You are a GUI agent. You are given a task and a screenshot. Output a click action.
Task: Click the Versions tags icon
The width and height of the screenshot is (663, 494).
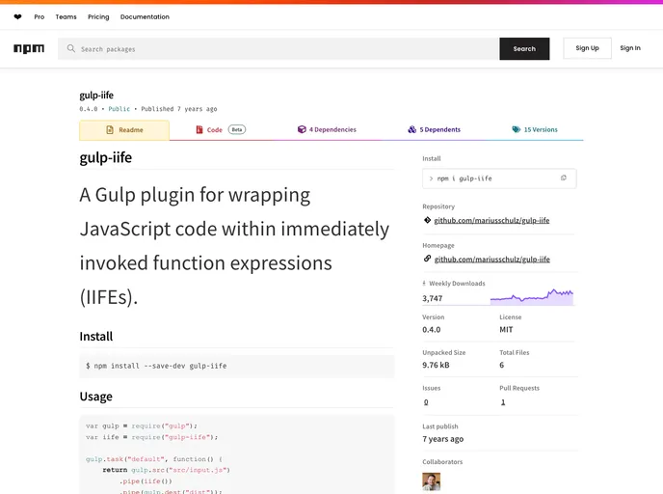click(516, 129)
